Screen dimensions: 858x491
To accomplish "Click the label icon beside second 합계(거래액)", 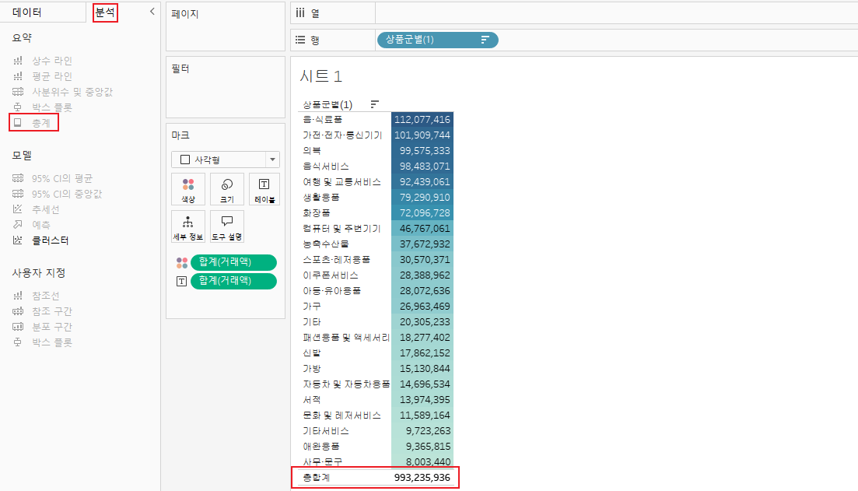I will pyautogui.click(x=182, y=282).
